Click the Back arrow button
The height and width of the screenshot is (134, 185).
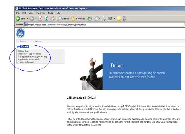[x=18, y=19]
